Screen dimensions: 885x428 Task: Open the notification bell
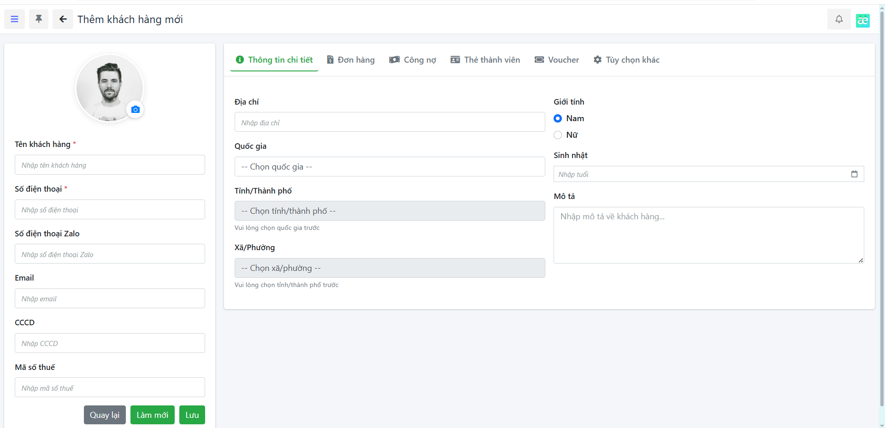point(839,19)
